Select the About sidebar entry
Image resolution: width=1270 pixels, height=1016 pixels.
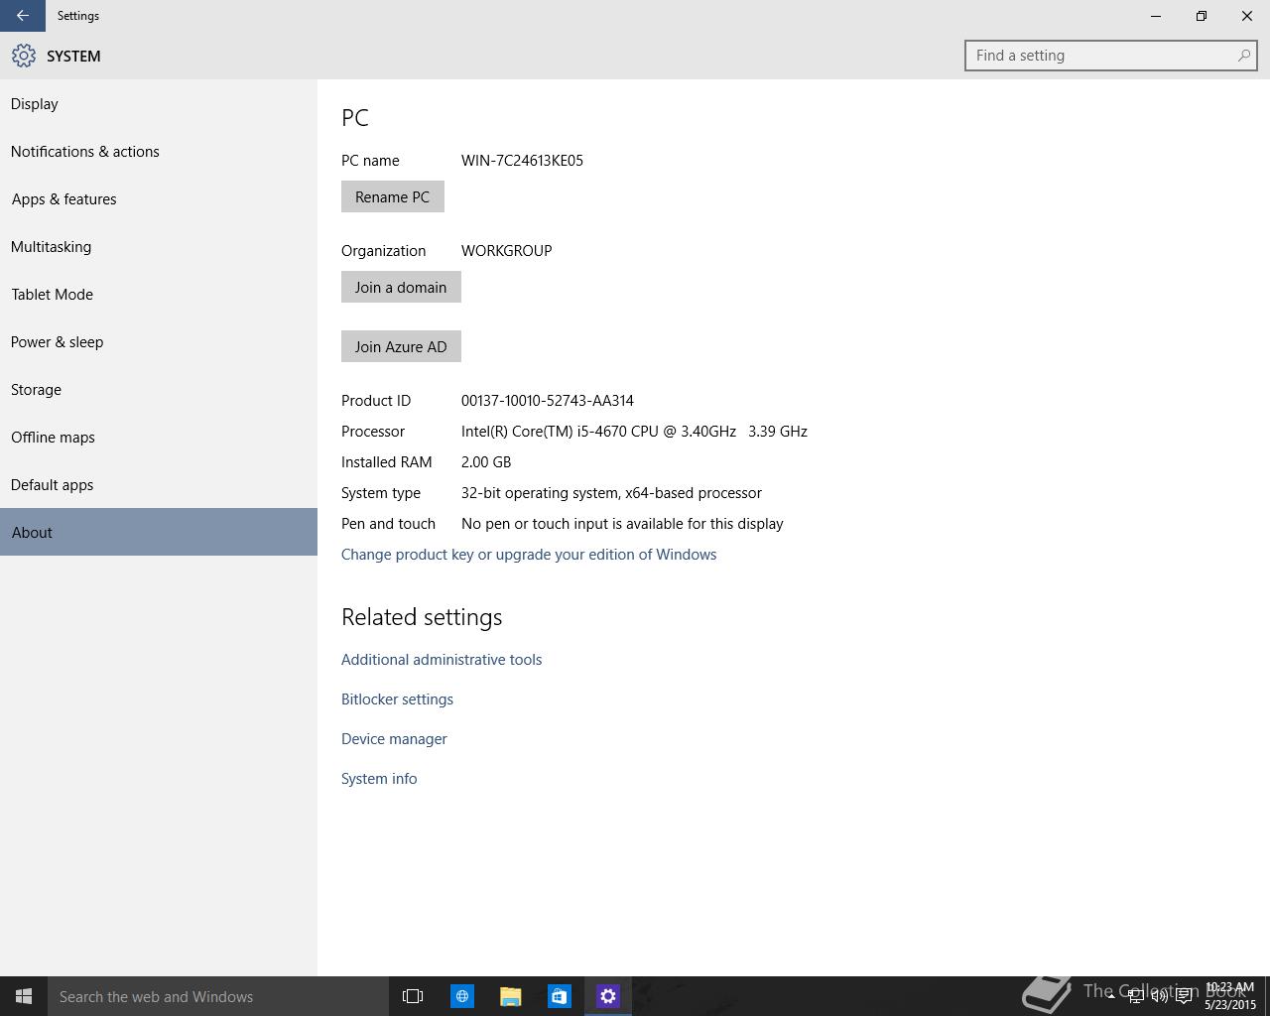pos(159,532)
